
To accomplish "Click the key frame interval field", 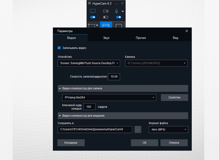I will click(x=90, y=107).
